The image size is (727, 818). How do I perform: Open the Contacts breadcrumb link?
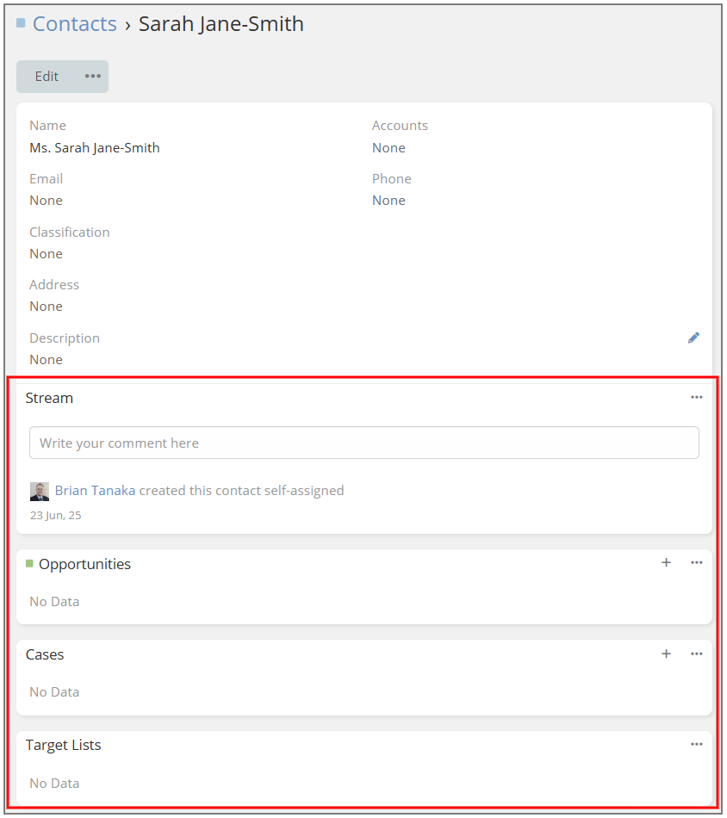click(75, 24)
